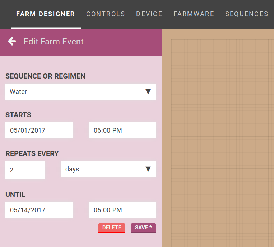Click the Until time field
274x247 pixels.
122,210
